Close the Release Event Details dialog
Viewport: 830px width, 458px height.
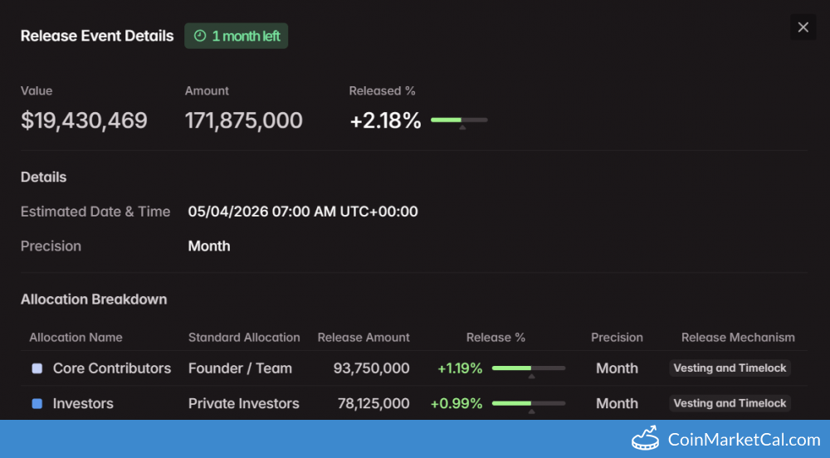pyautogui.click(x=803, y=27)
